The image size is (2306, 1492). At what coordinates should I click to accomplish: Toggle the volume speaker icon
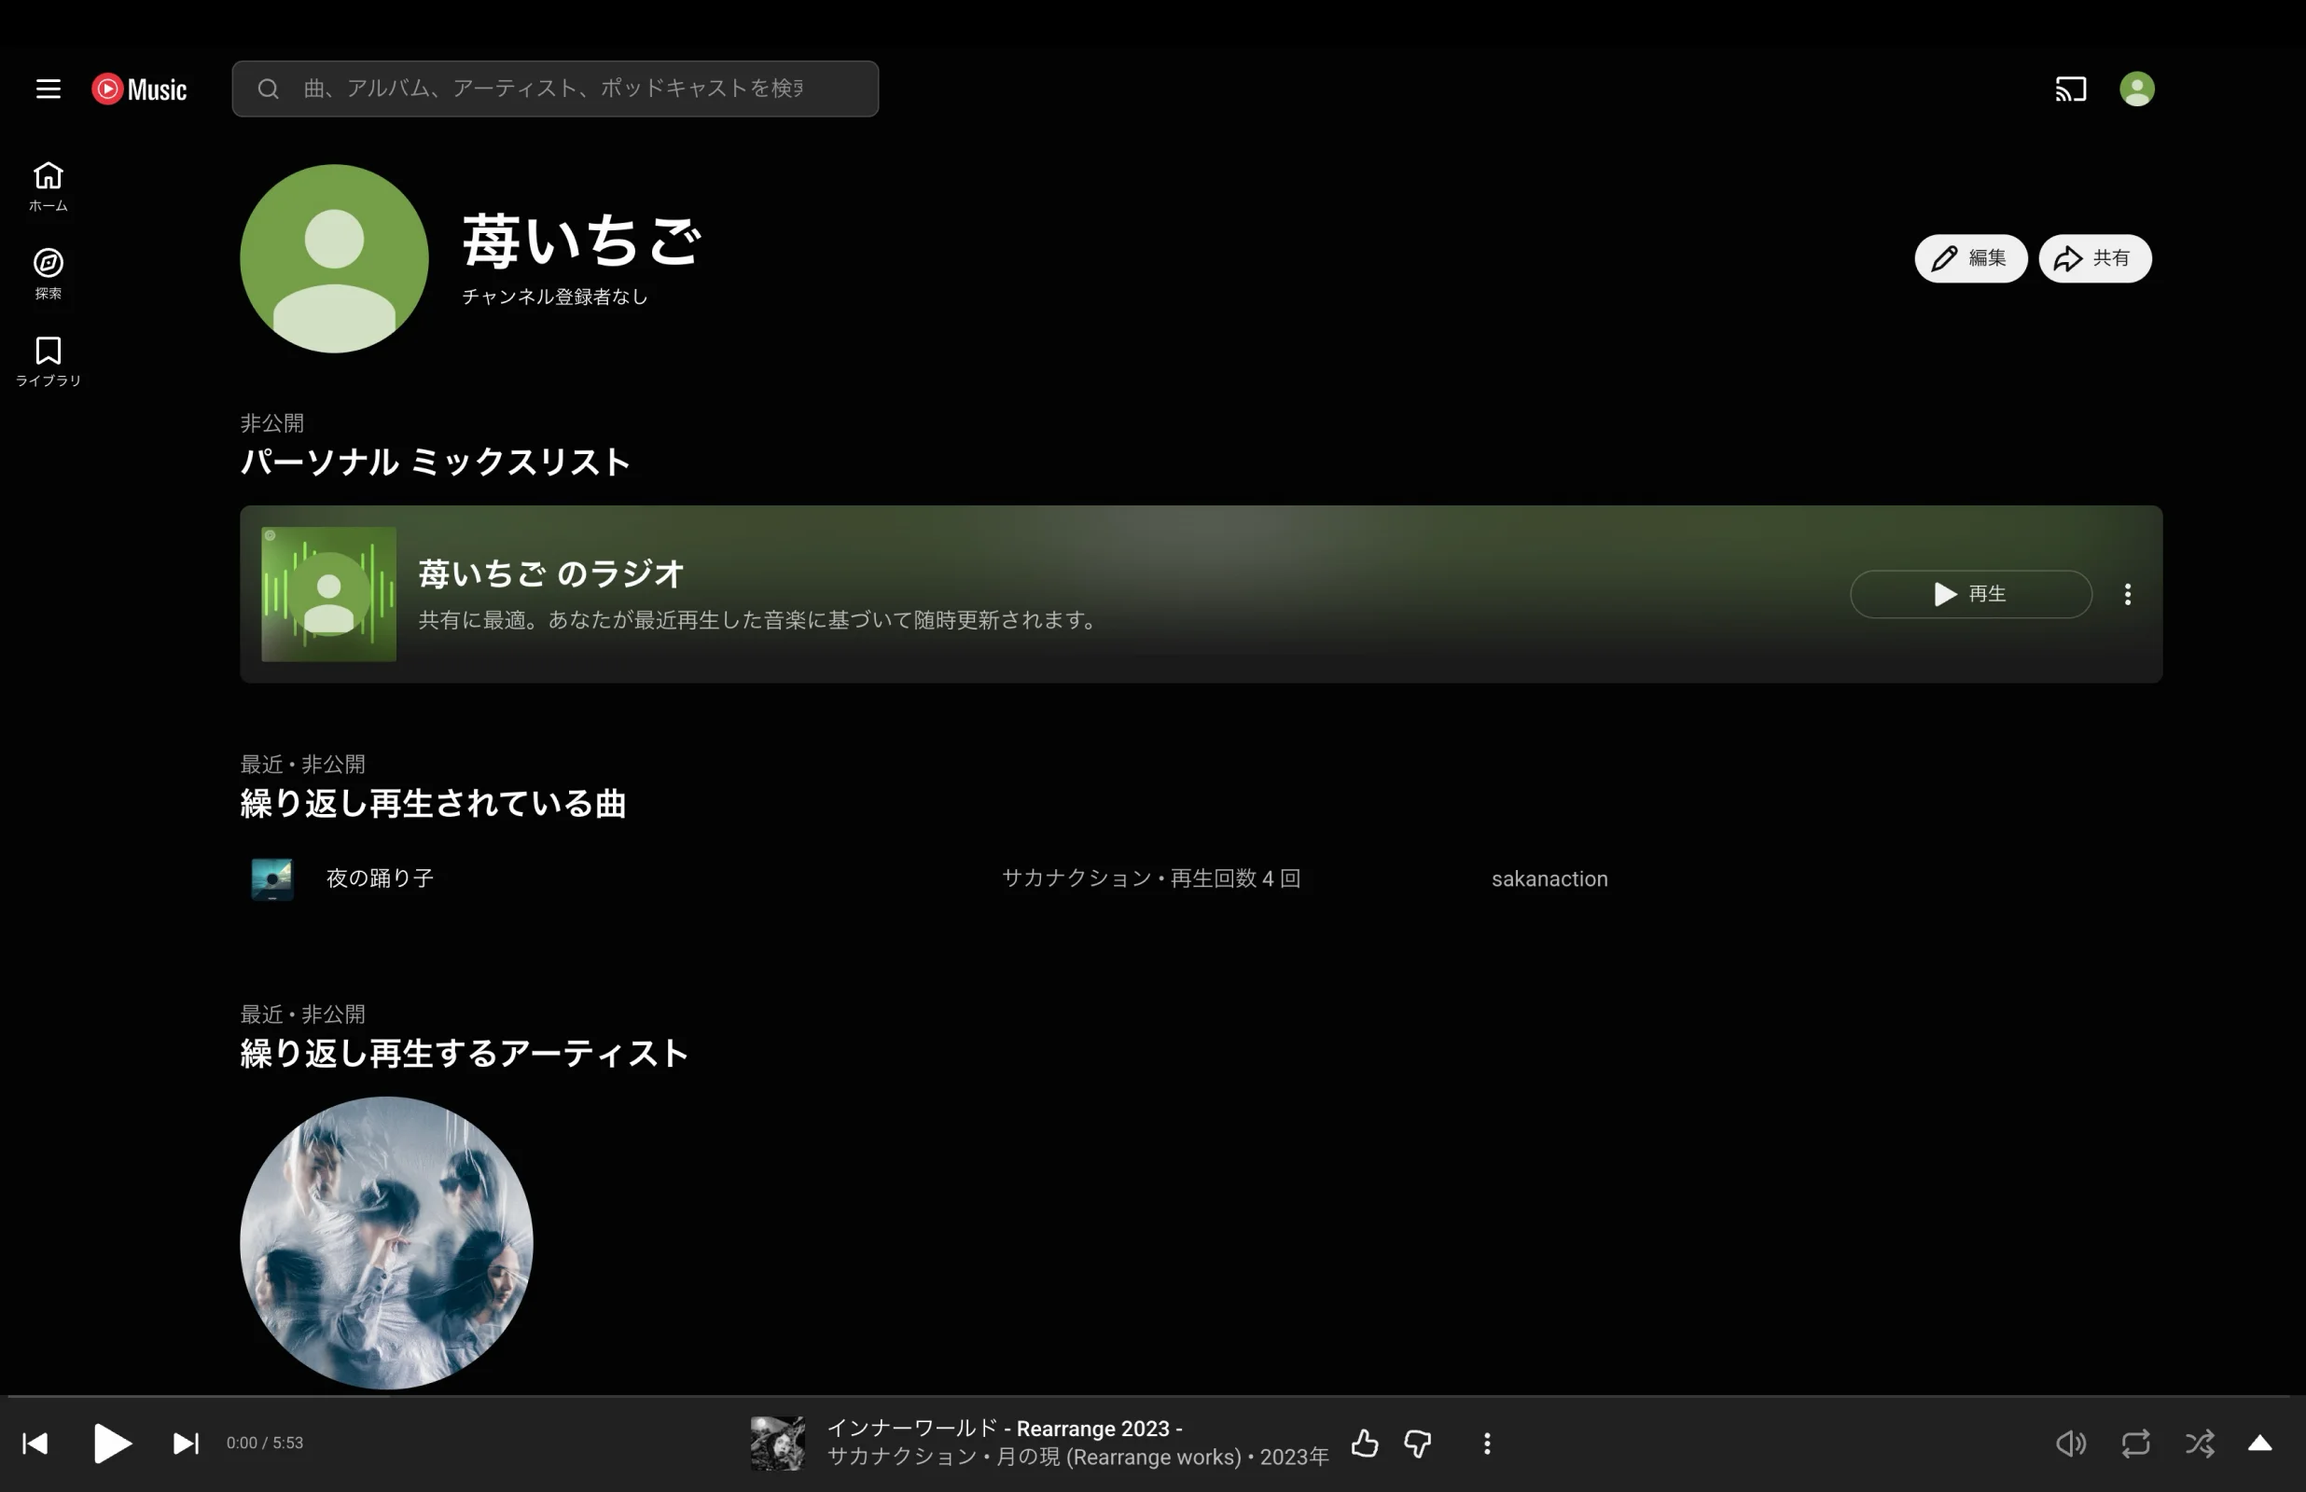click(x=2071, y=1444)
